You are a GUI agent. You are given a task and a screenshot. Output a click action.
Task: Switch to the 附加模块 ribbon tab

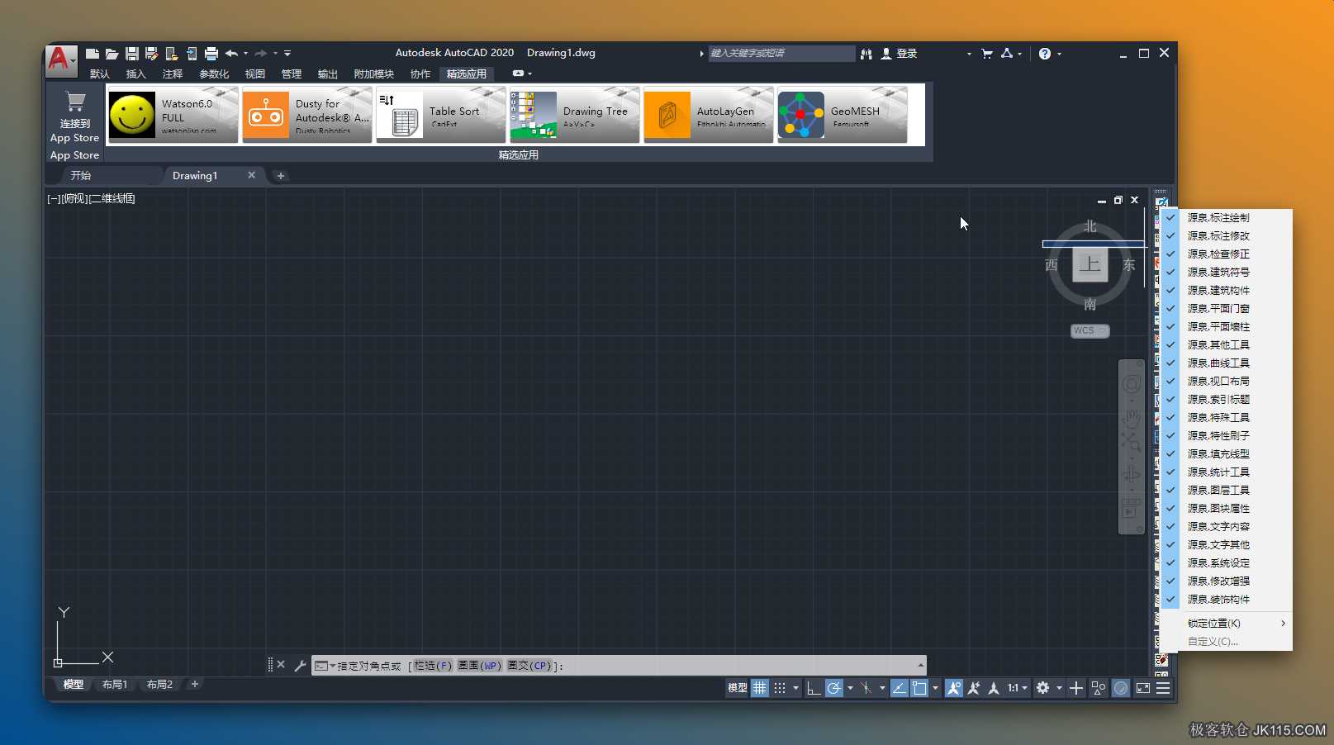click(x=374, y=74)
